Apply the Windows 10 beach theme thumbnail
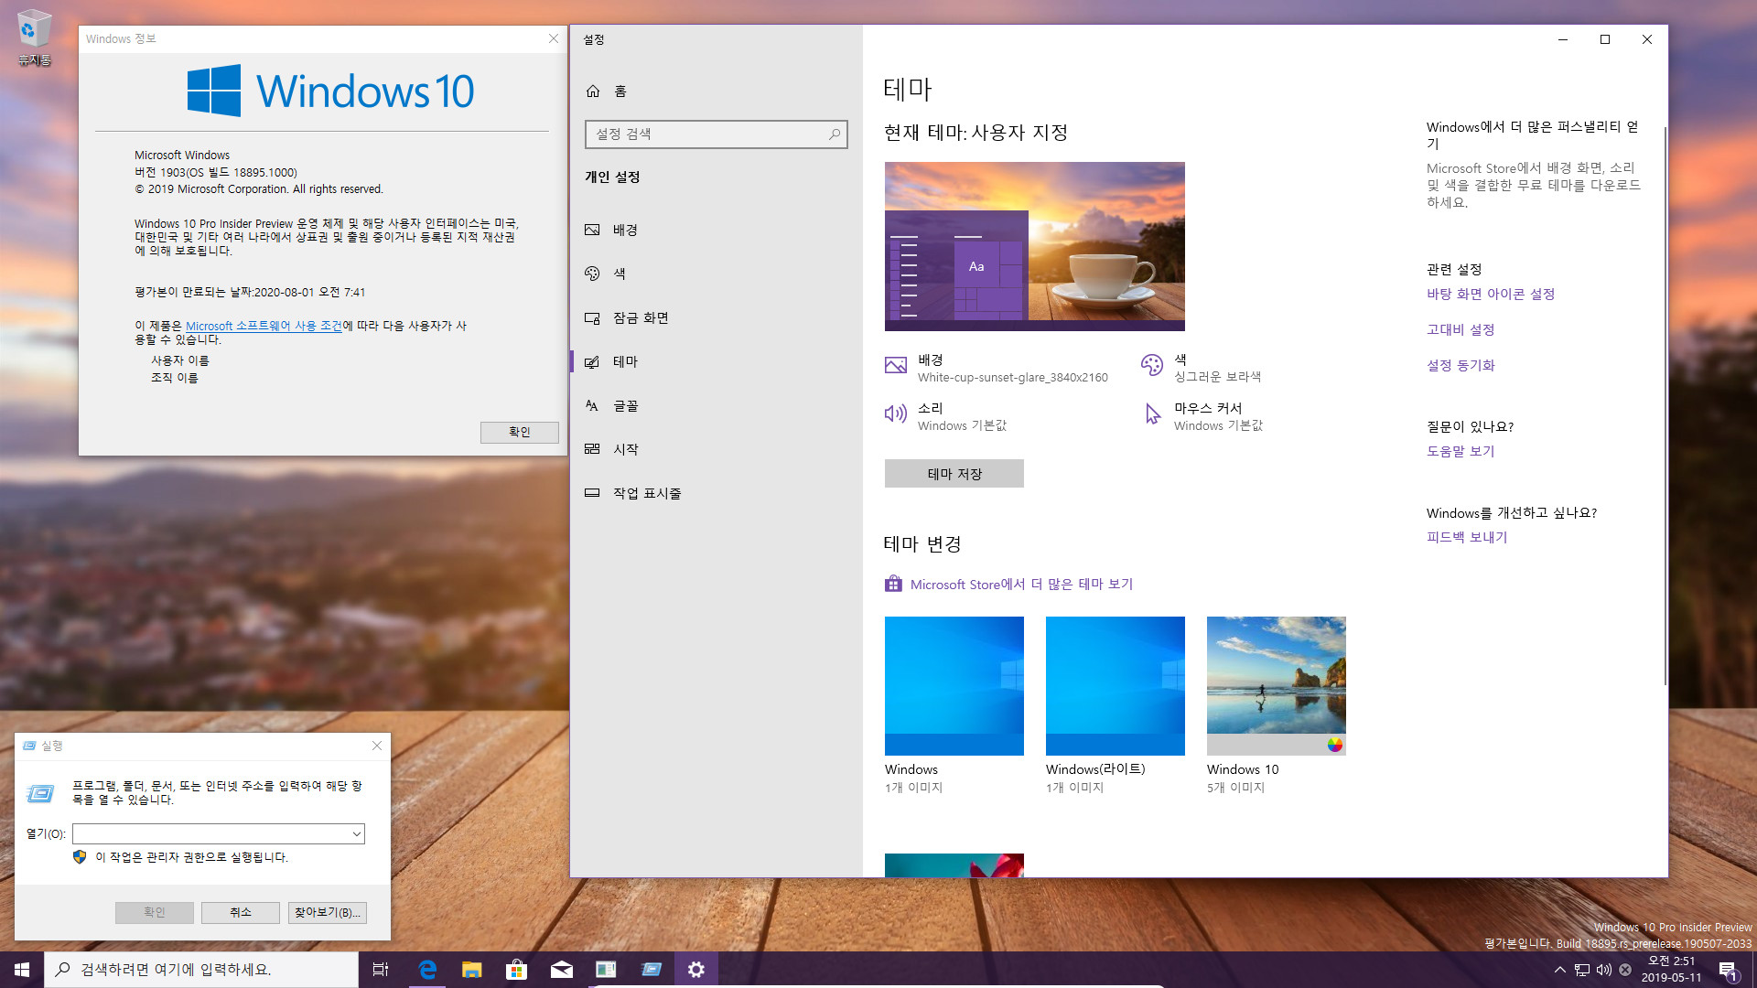The image size is (1757, 988). pyautogui.click(x=1276, y=686)
